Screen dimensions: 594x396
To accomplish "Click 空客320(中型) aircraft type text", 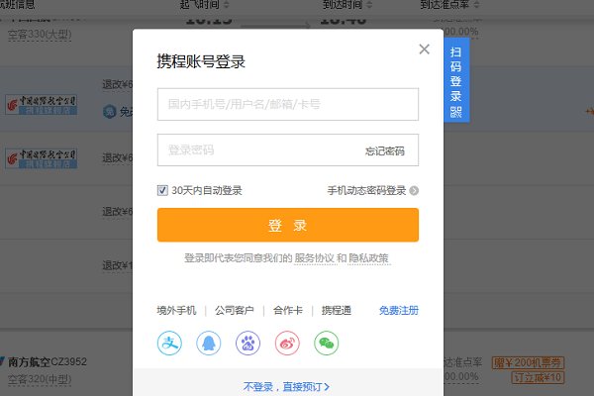I will coord(40,379).
